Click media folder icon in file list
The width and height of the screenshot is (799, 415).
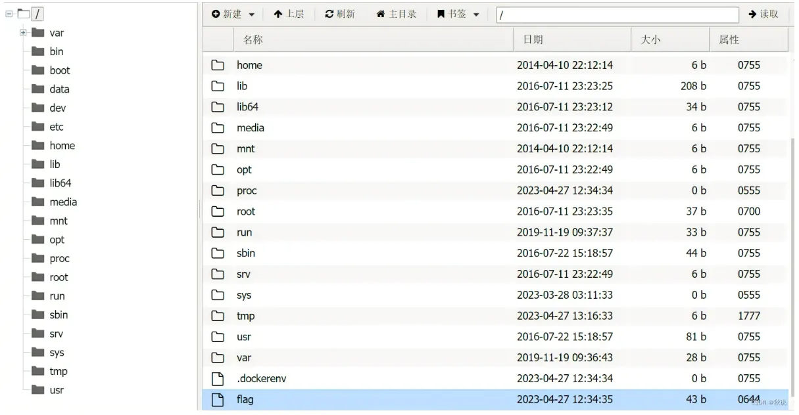pyautogui.click(x=217, y=128)
